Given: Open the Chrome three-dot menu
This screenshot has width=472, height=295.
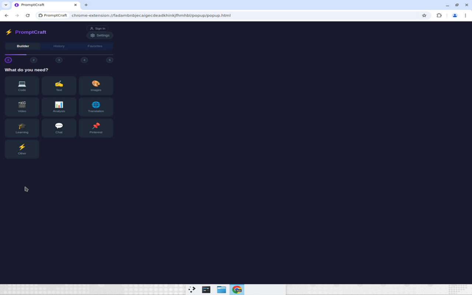Looking at the screenshot, I should click(x=465, y=15).
